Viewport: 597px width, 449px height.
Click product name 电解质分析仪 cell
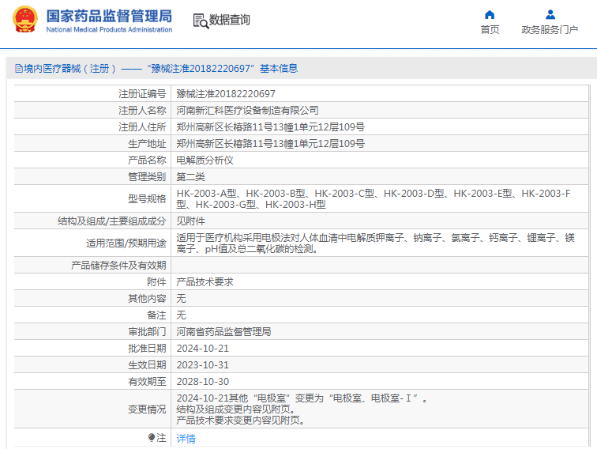380,160
